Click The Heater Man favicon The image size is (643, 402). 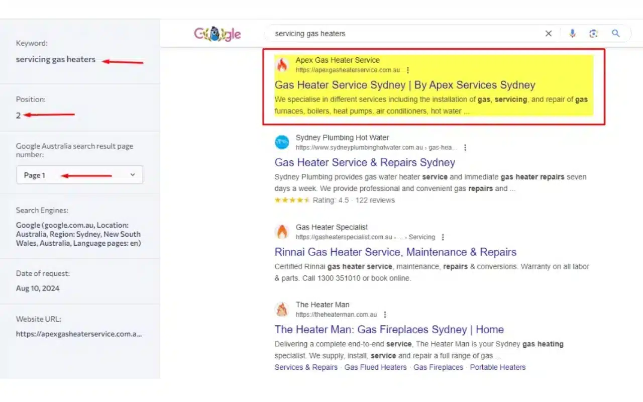(282, 309)
